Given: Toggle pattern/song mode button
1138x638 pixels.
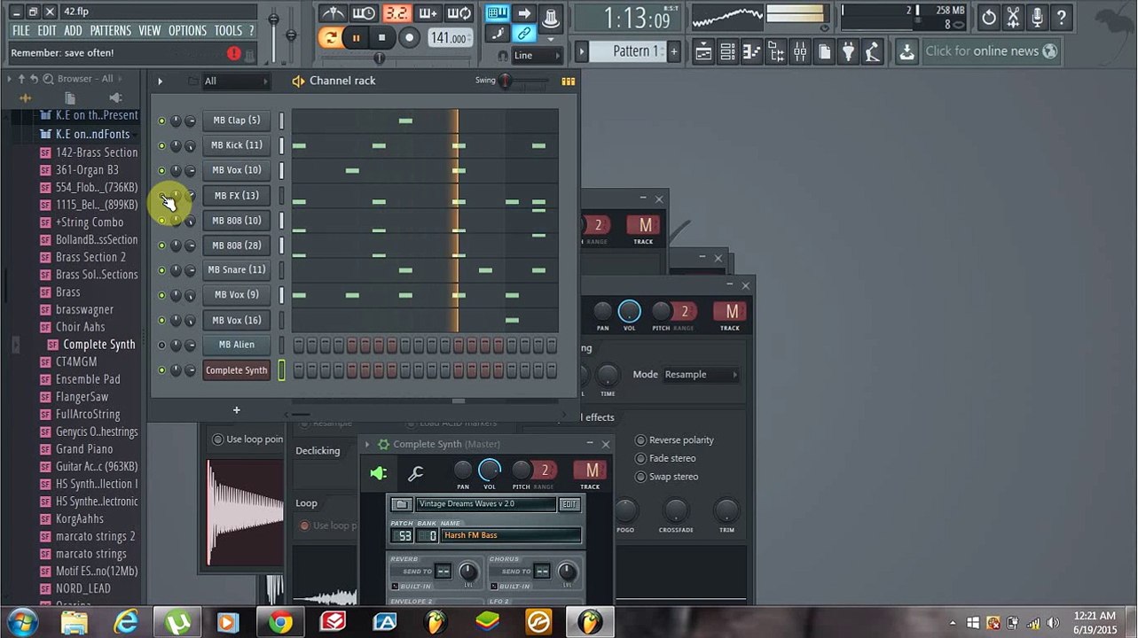Looking at the screenshot, I should tap(330, 37).
